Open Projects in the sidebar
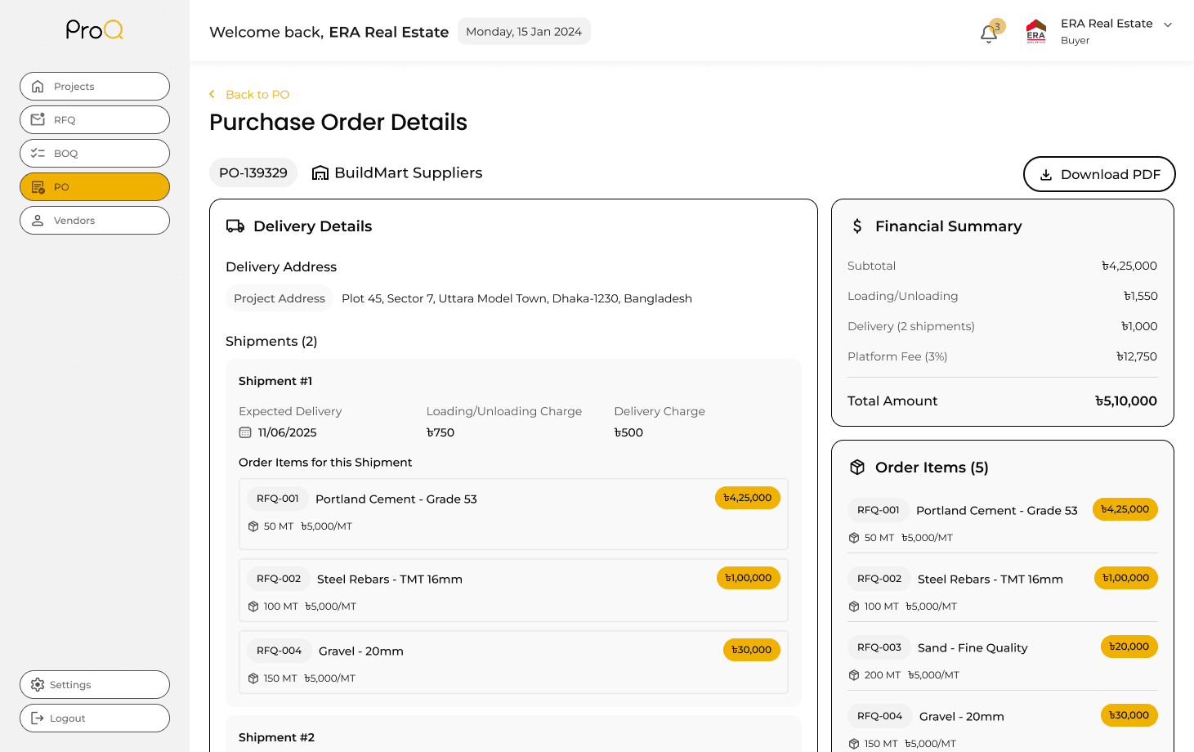Image resolution: width=1194 pixels, height=752 pixels. (95, 87)
